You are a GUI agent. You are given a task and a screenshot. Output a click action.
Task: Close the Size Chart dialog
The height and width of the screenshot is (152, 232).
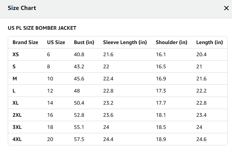click(x=226, y=8)
